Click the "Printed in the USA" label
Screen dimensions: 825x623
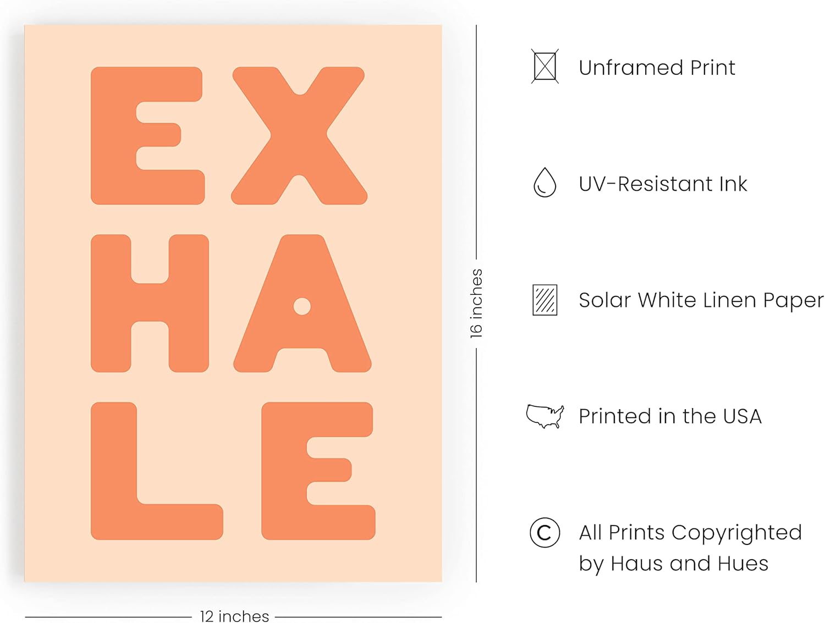click(670, 416)
